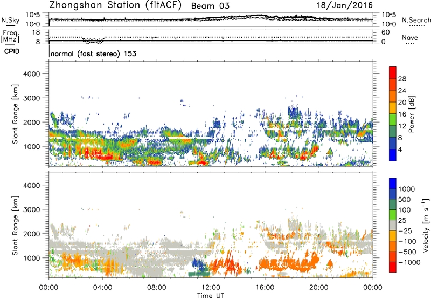This screenshot has width=431, height=299.
Task: Click the '3000' tick on velocity panel
Action: pos(32,209)
